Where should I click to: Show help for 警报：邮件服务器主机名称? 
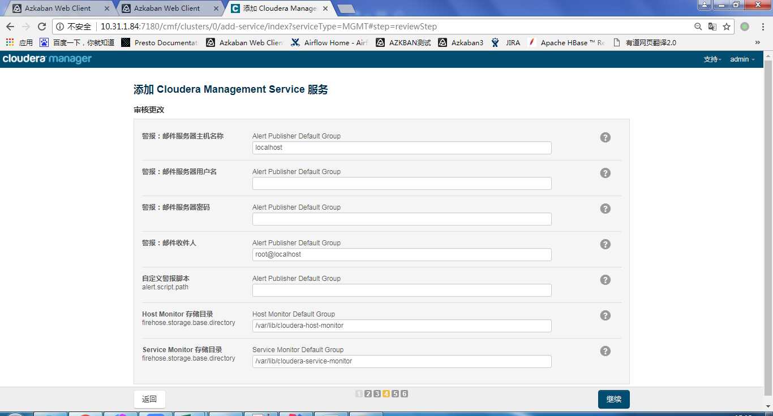point(605,137)
